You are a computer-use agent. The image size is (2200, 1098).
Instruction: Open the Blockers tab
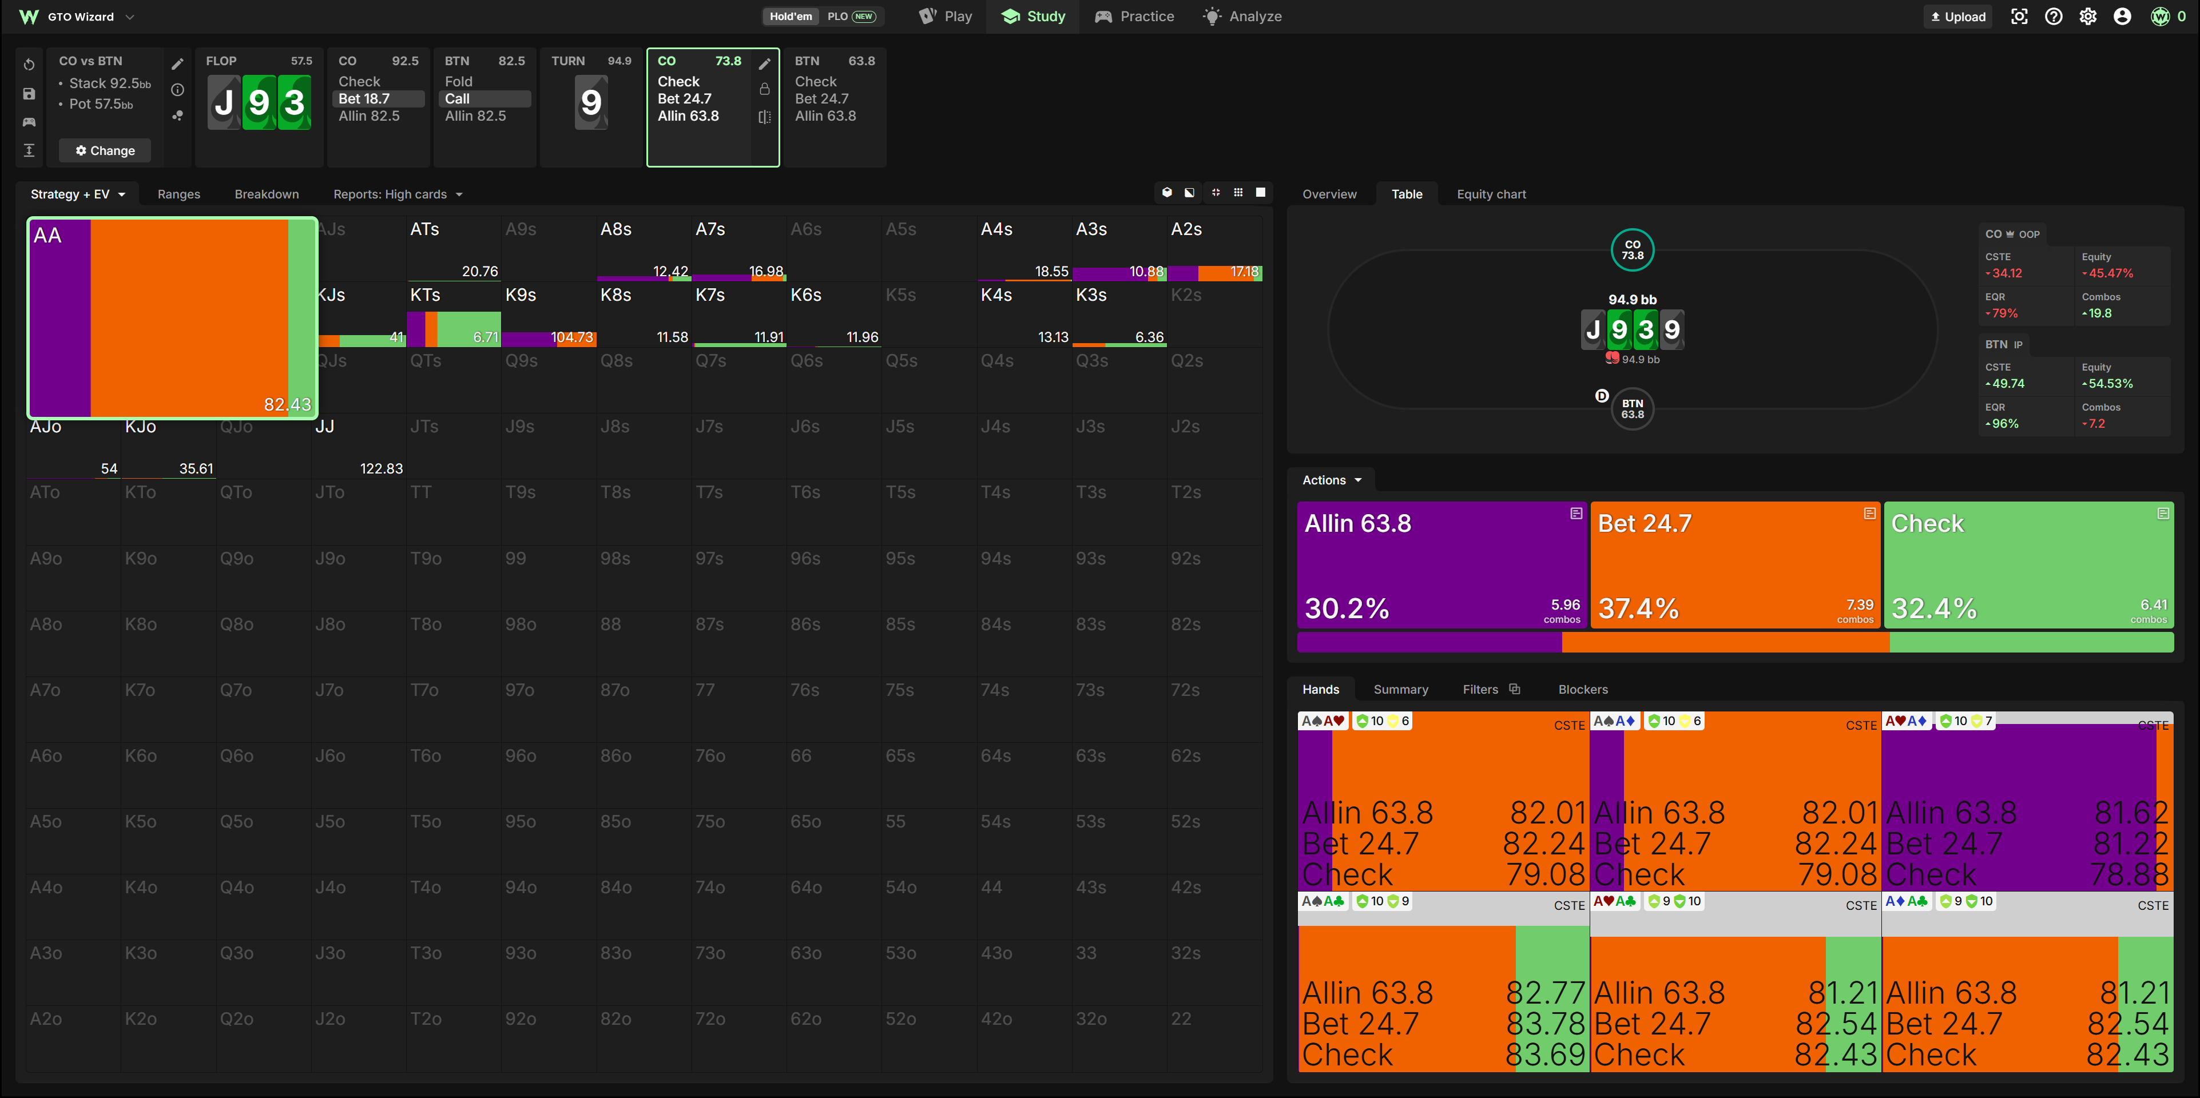[x=1583, y=689]
